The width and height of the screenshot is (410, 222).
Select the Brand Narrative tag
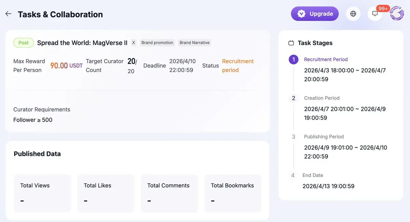tap(194, 43)
